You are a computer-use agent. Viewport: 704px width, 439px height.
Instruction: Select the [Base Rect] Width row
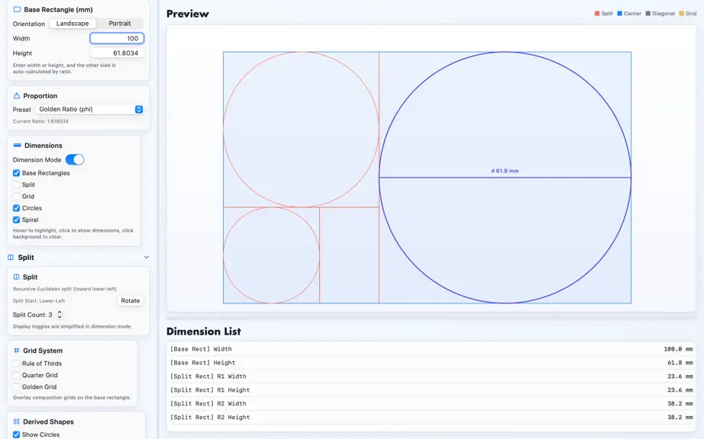tap(431, 349)
